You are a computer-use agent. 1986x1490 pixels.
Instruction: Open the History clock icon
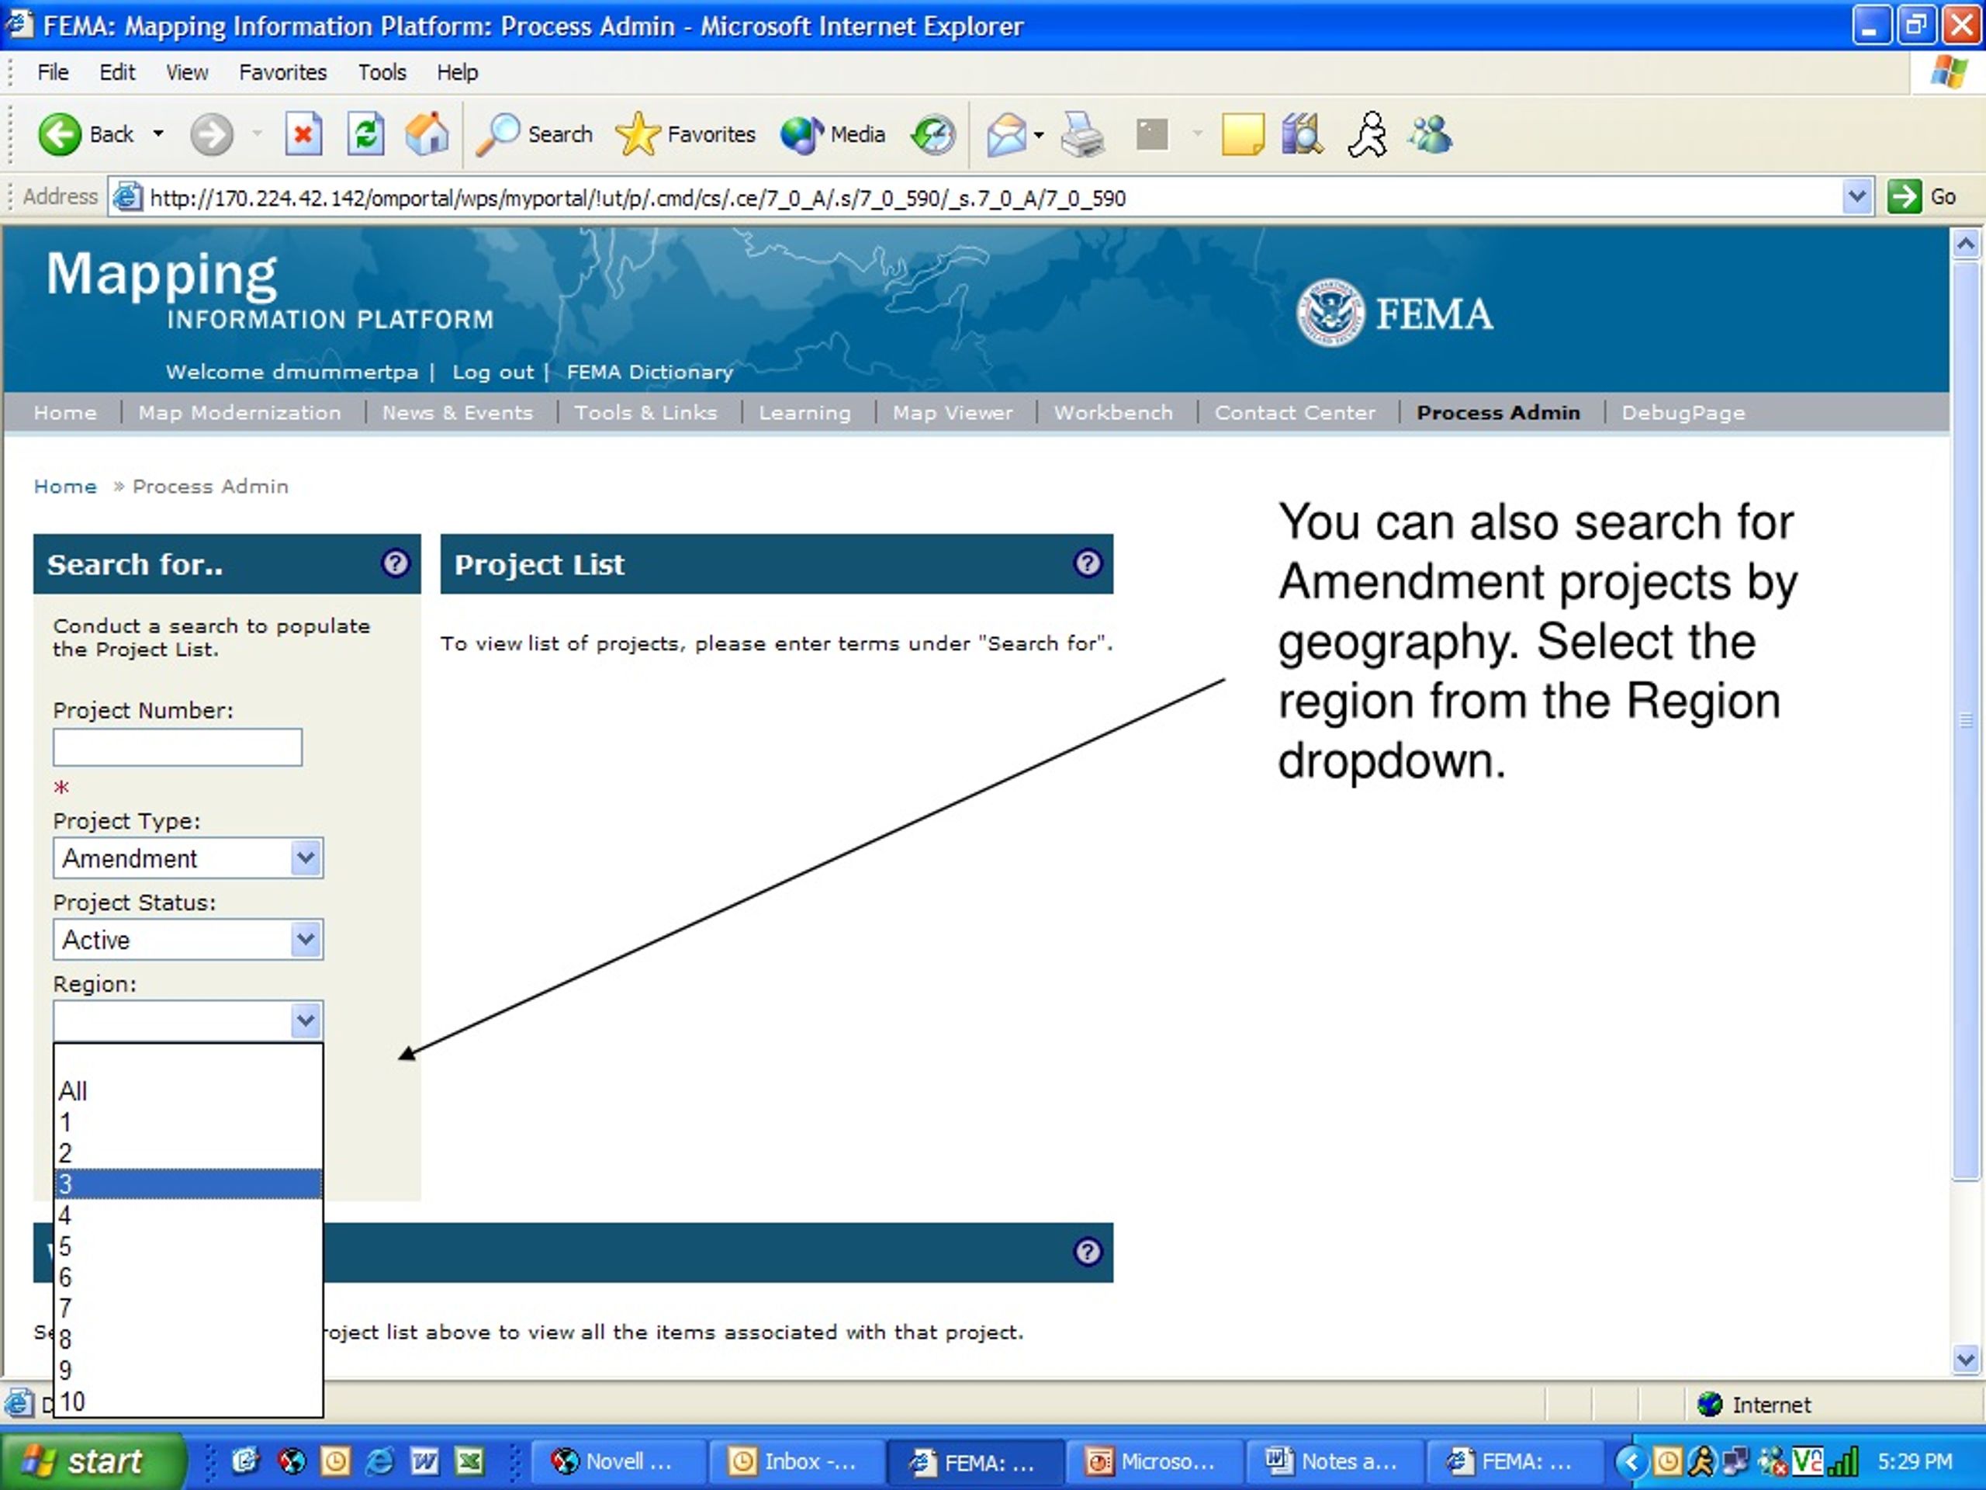[x=932, y=135]
